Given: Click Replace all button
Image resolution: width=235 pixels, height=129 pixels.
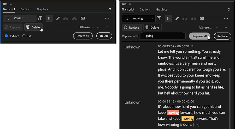Looking at the screenshot, I should 200,36.
